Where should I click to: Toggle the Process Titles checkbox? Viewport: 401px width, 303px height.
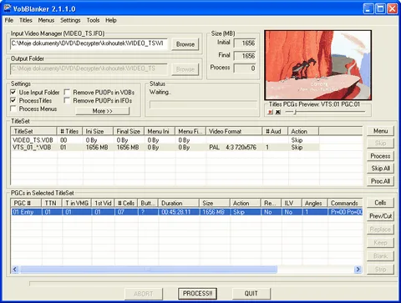tap(13, 100)
